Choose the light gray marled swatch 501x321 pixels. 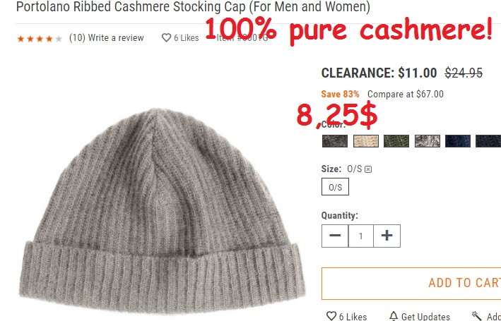coord(428,141)
